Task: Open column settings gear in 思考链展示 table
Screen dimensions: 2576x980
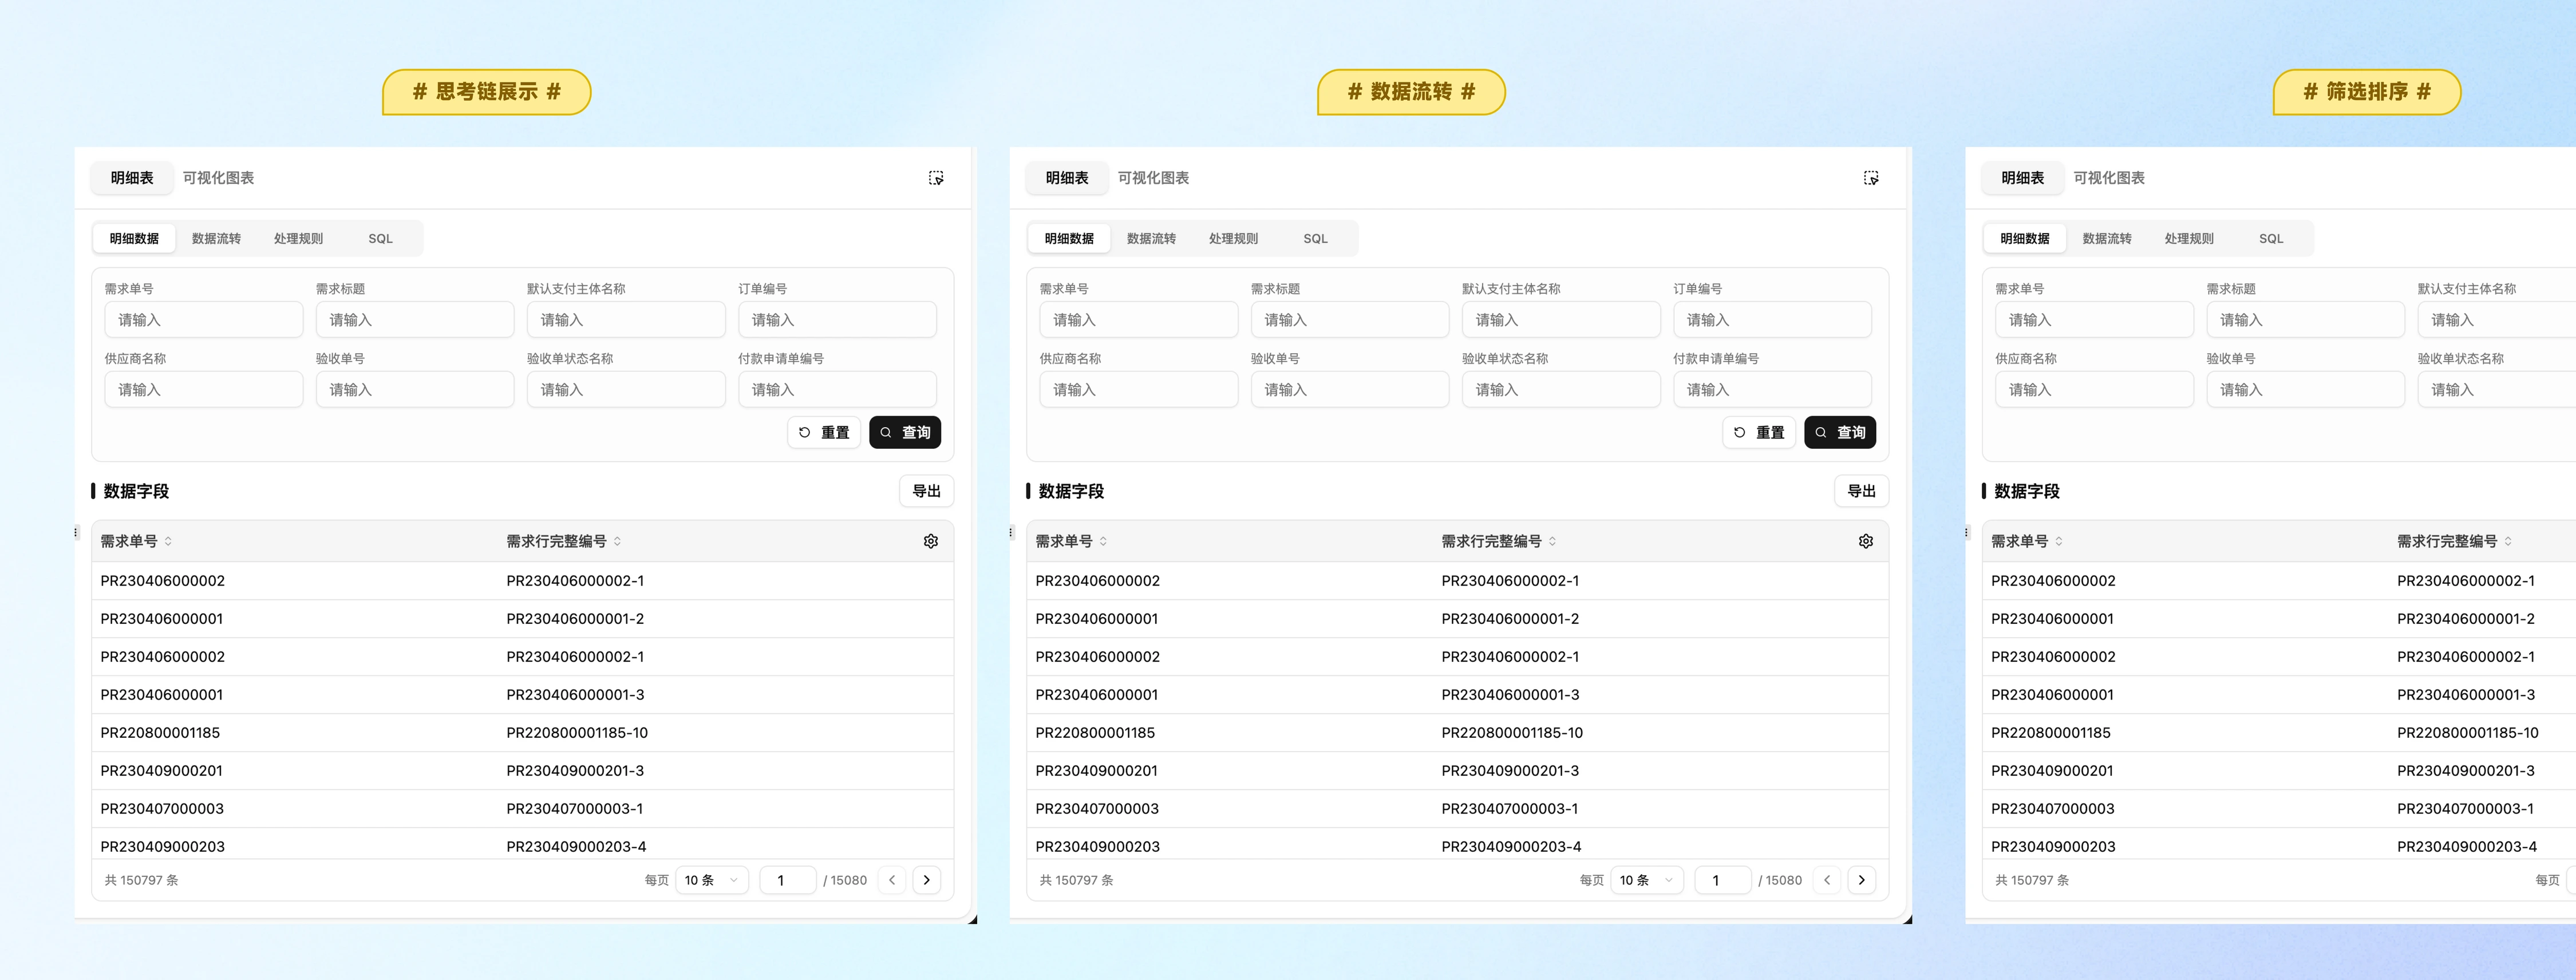Action: 931,541
